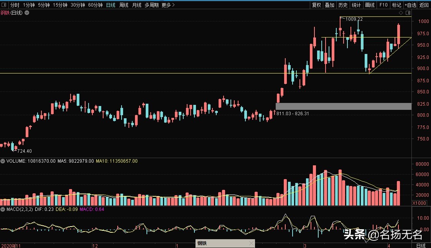Open the 多周期 multi-period view
The width and height of the screenshot is (431, 248).
tap(151, 5)
